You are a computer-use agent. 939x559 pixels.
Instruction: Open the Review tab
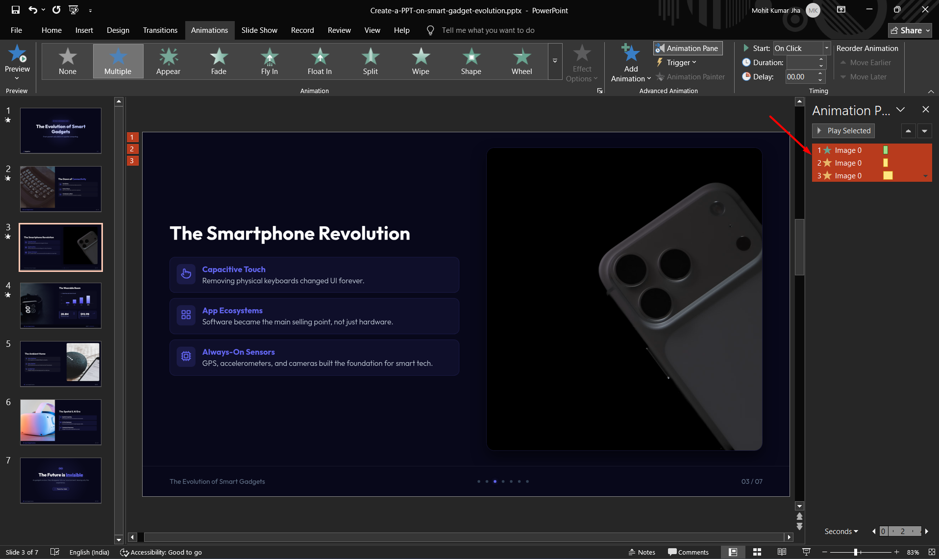point(339,30)
